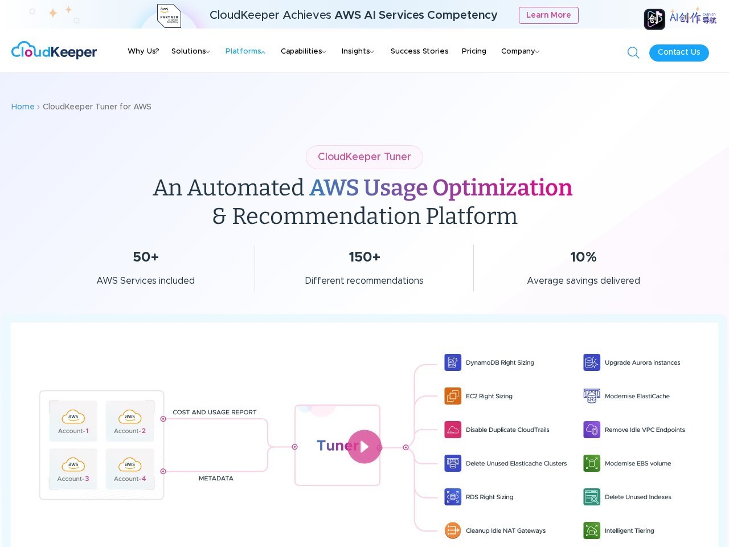Click Cleanup Idle NAT Gateways icon
729x547 pixels.
click(x=453, y=530)
